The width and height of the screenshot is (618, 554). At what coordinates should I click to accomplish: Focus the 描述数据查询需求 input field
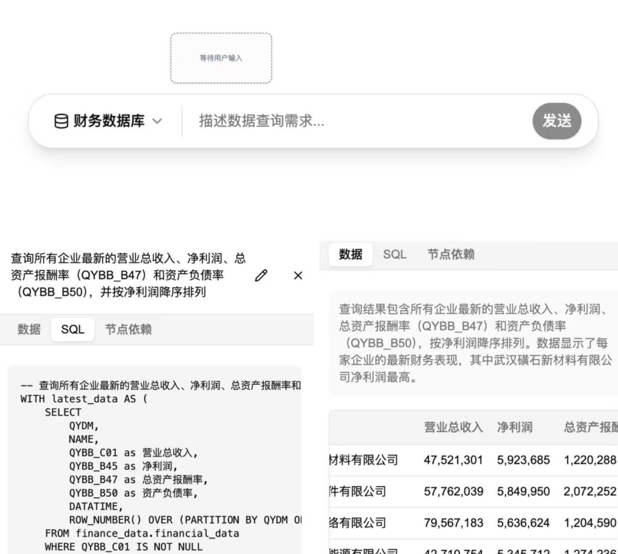356,121
